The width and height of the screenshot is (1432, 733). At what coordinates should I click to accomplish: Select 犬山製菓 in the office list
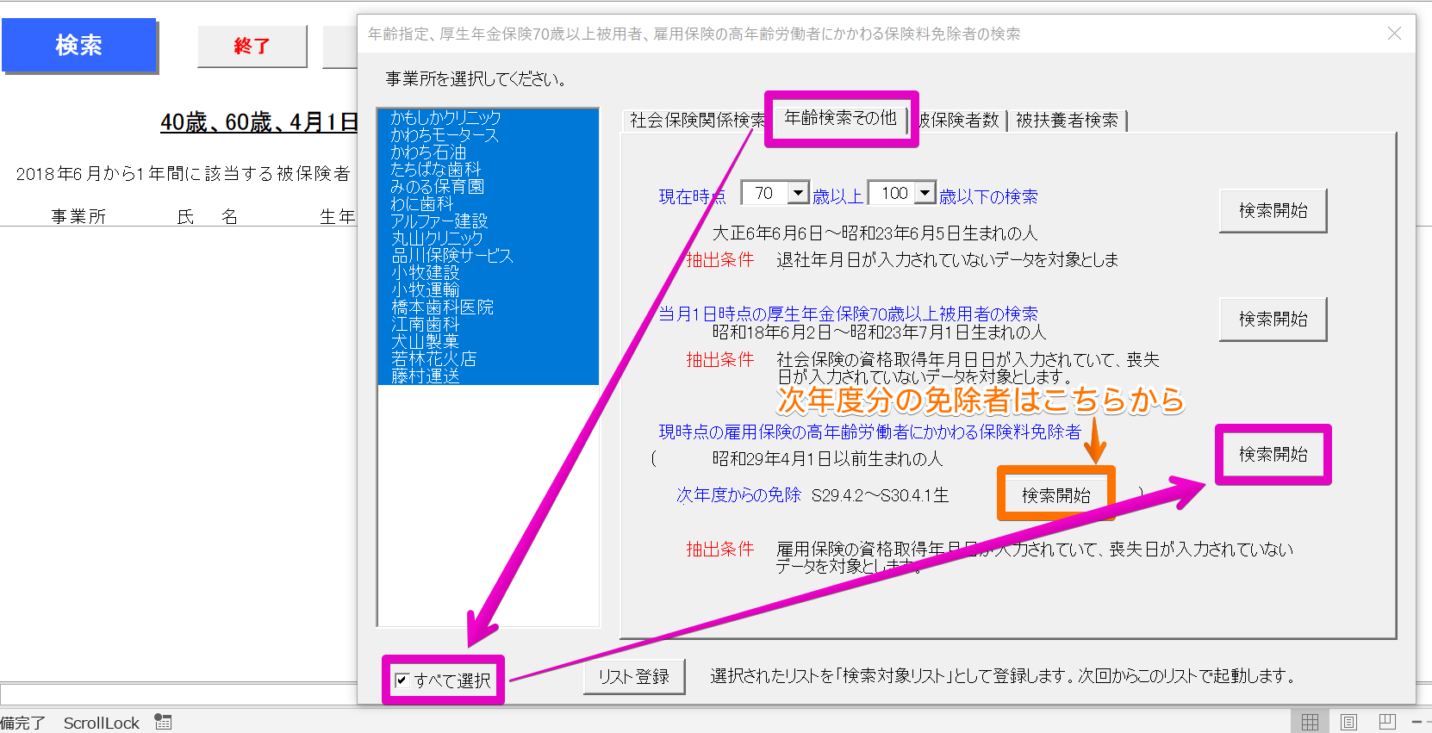point(488,342)
